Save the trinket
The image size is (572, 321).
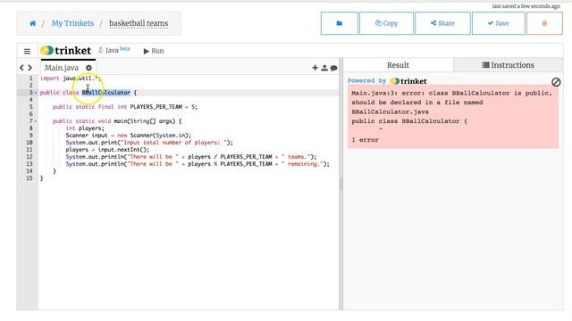pos(499,23)
